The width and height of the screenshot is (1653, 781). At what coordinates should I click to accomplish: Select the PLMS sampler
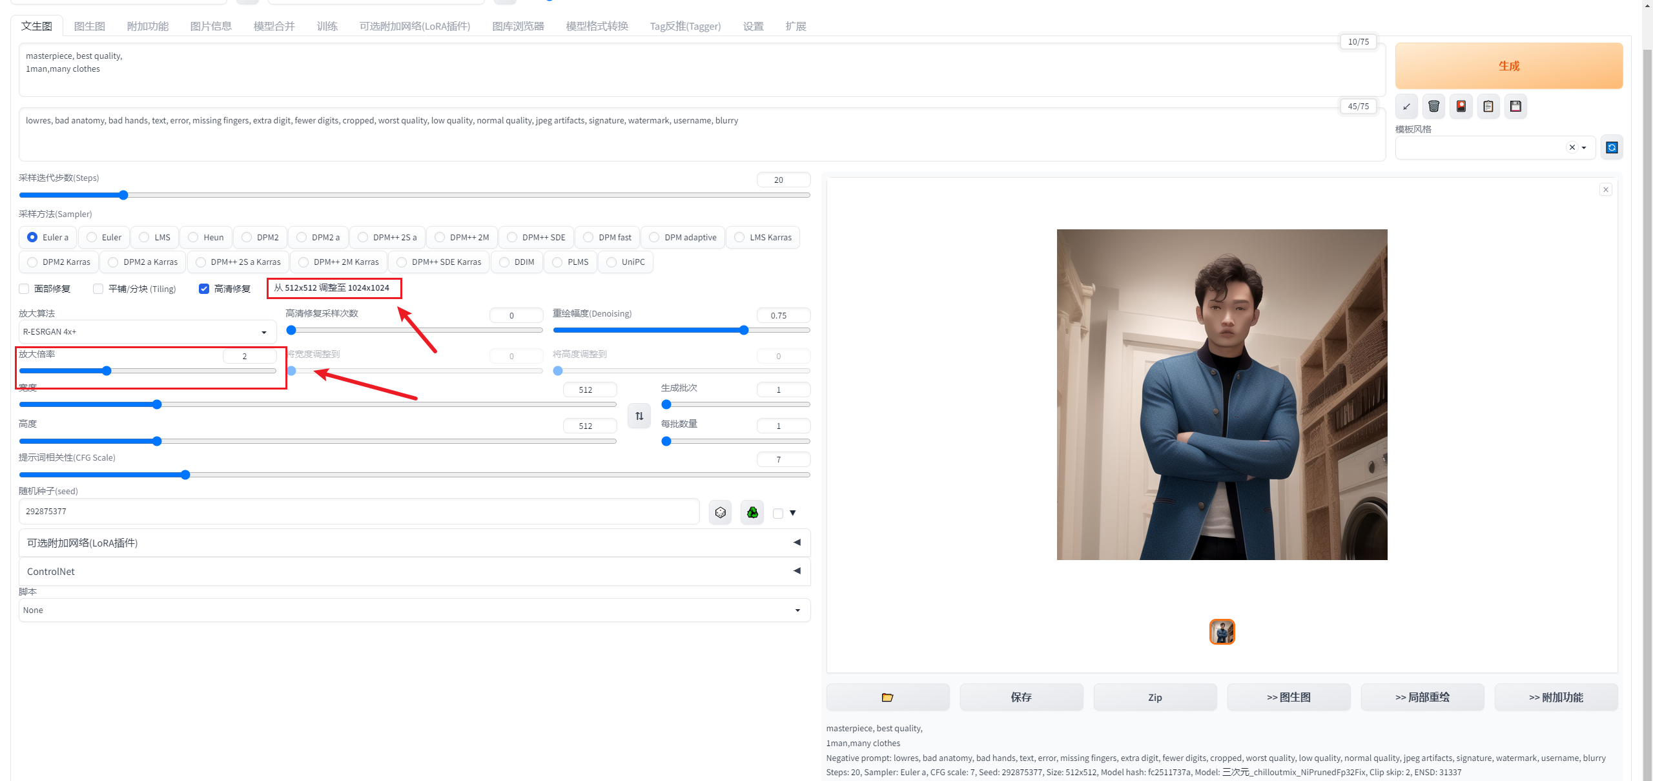tap(571, 262)
